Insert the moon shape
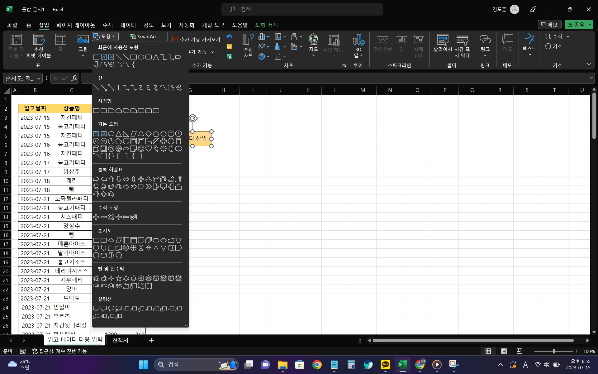 [x=171, y=149]
